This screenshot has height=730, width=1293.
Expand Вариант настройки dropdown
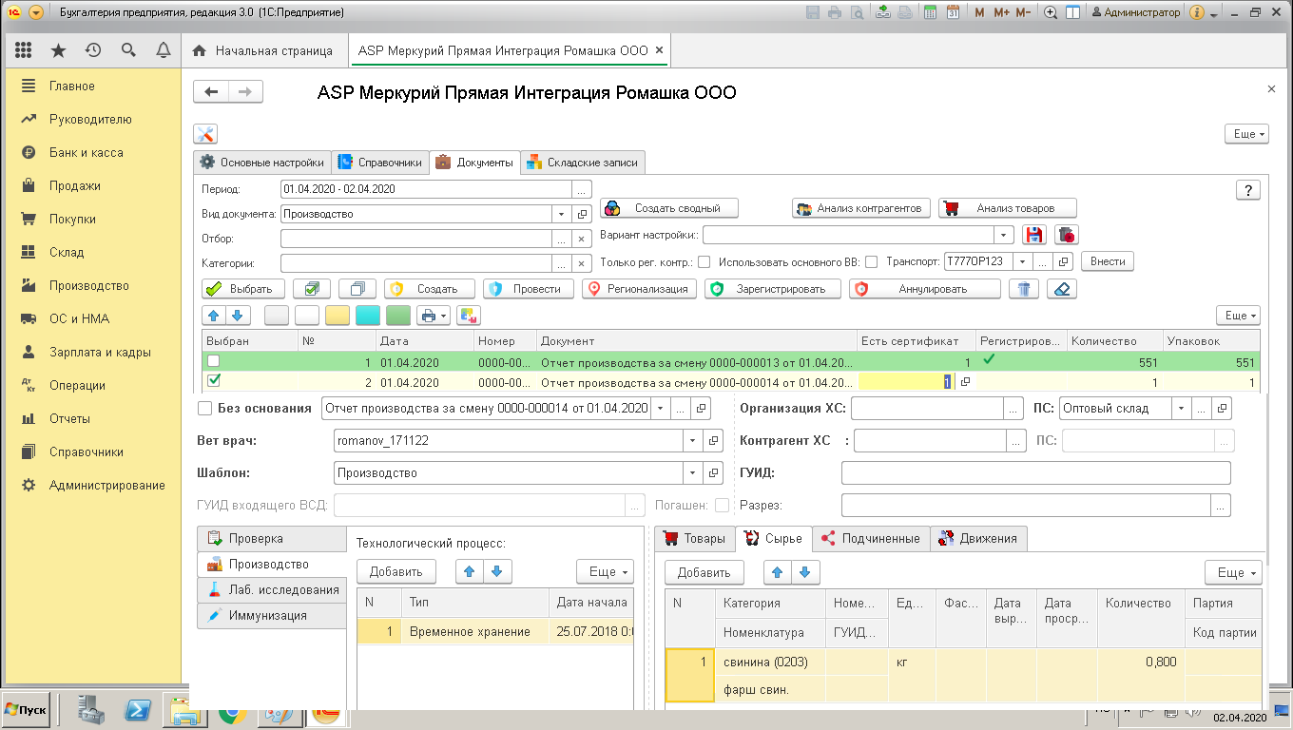pyautogui.click(x=1006, y=235)
